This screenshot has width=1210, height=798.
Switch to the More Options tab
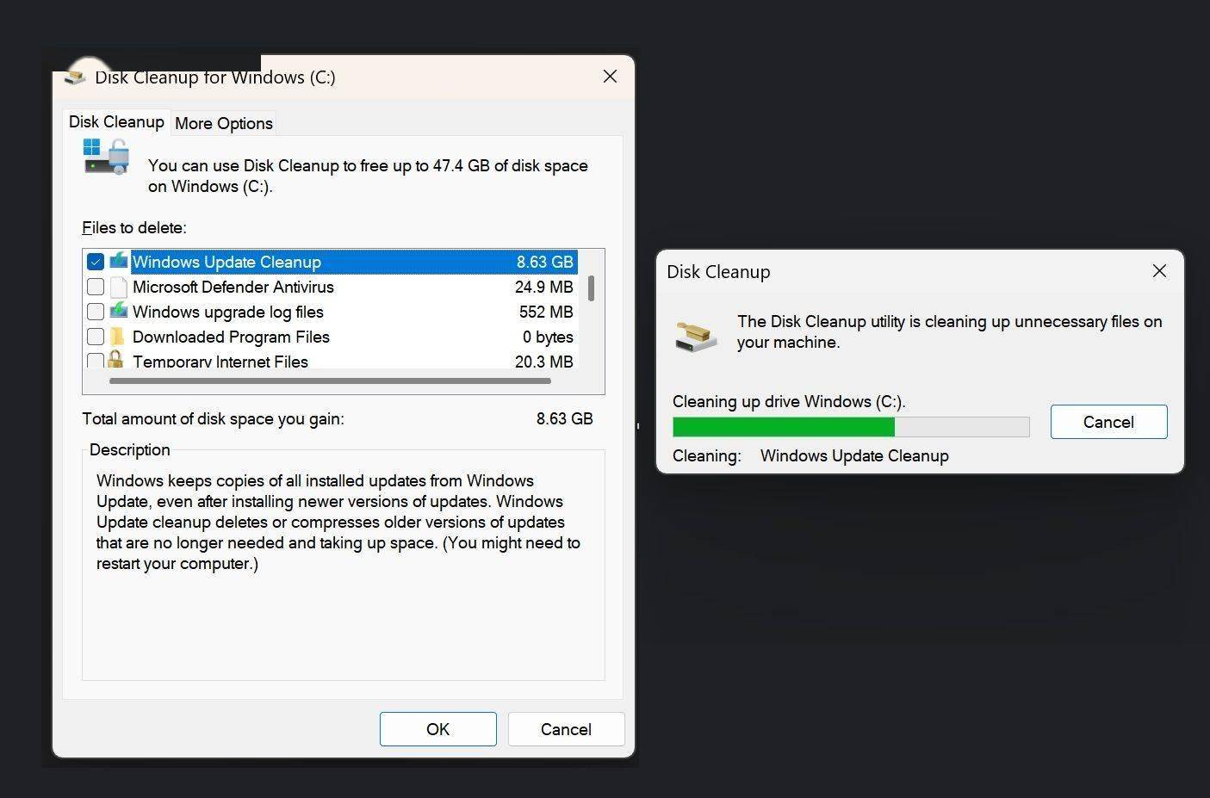pyautogui.click(x=224, y=123)
